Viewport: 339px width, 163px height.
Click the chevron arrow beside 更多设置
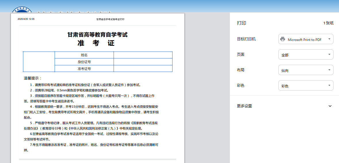330,106
